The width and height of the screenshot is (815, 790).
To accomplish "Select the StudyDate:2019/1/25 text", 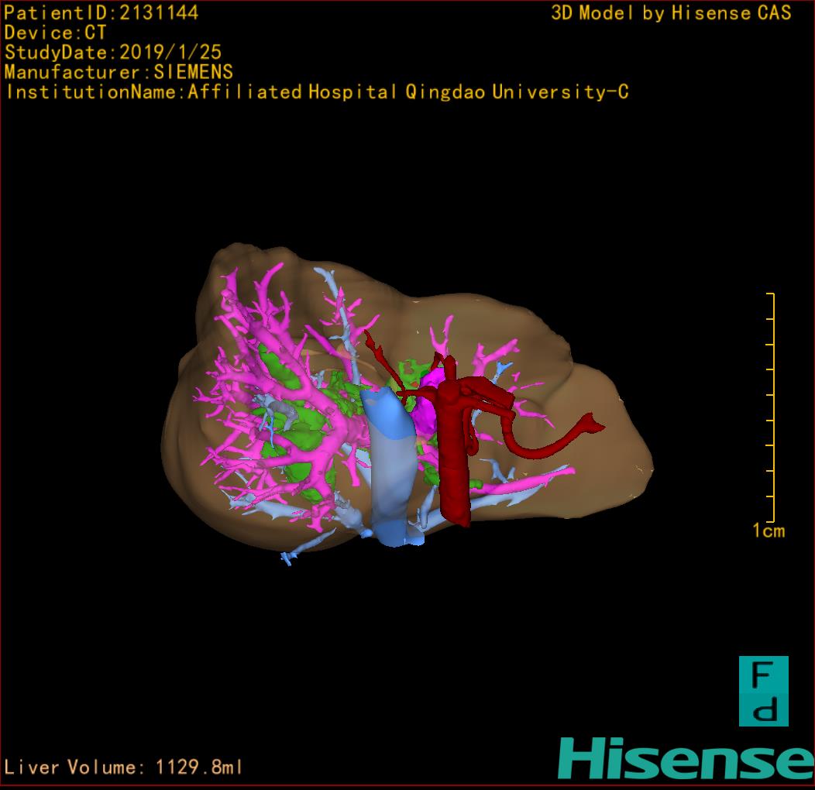I will click(113, 53).
